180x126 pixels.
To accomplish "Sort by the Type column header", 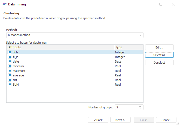I will 128,47.
